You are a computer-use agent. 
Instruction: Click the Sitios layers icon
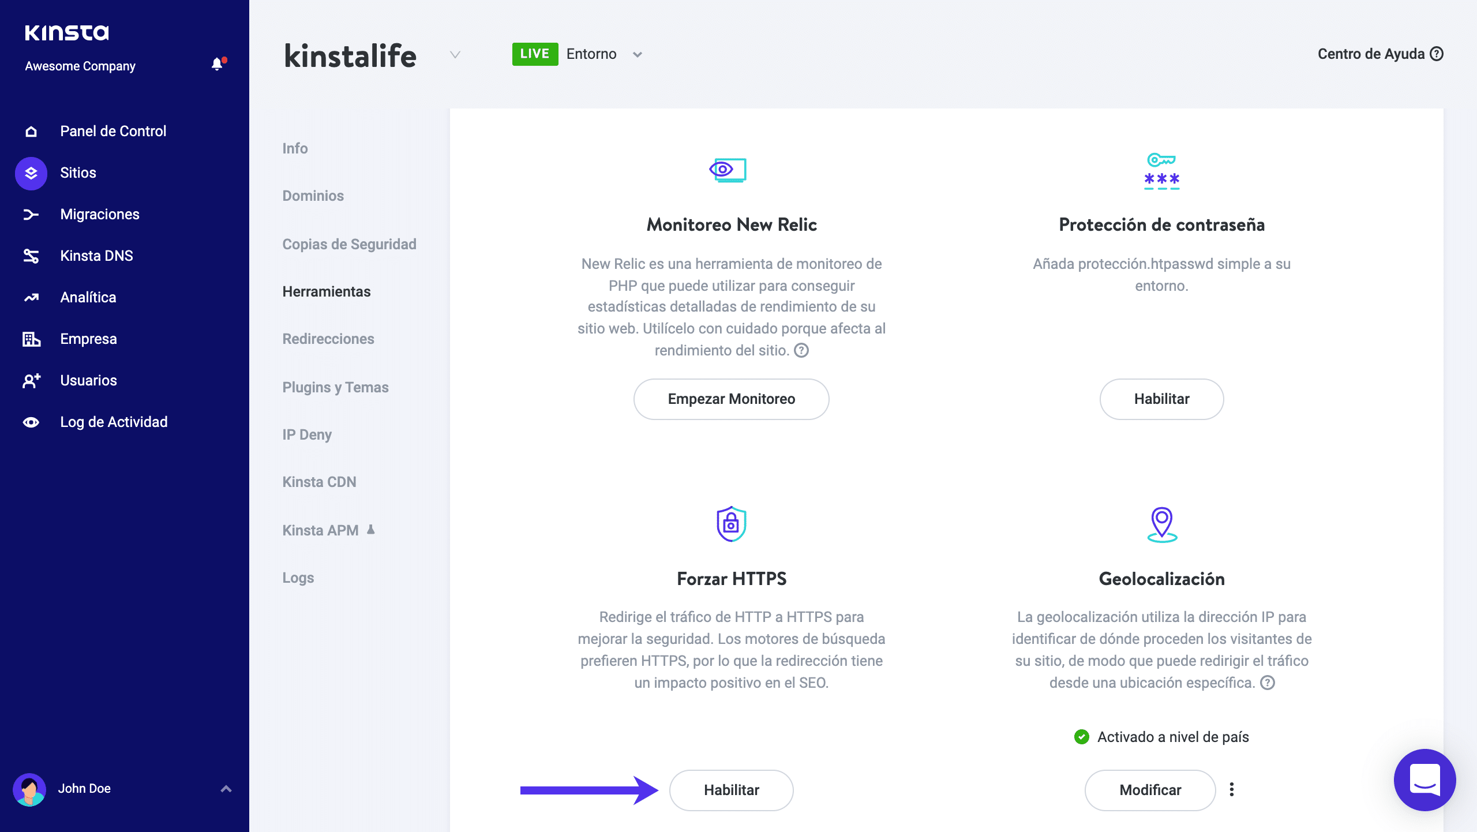[31, 173]
